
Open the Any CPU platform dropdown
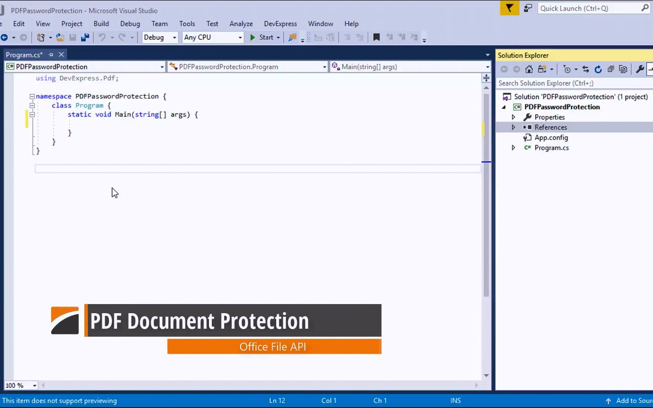point(240,38)
